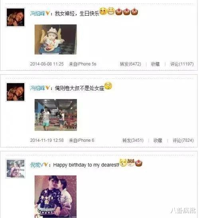
Task: Favorite the 2014-11-19 post via 收藏
Action: pyautogui.click(x=158, y=140)
